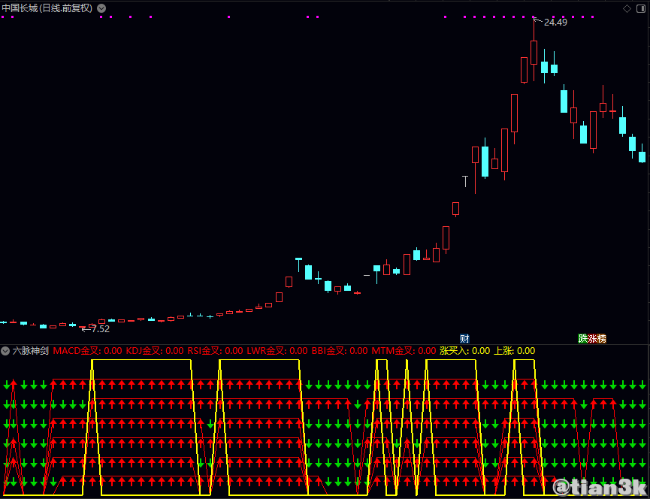Select the KDJ金叉: 0.00 readout
Screen dimensions: 650x499
point(155,351)
